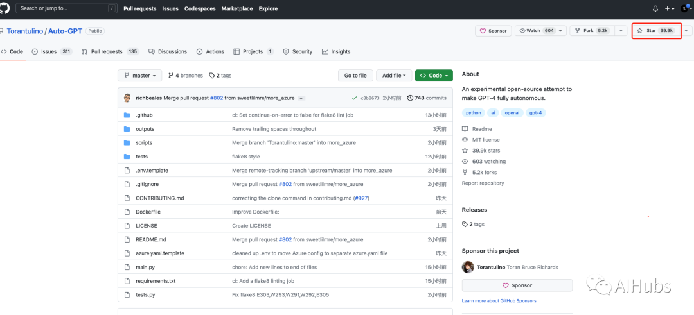
Task: Select the python topic tag
Action: click(473, 113)
